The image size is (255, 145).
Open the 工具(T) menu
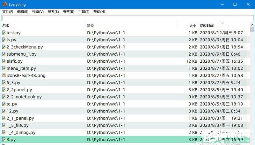84,12
